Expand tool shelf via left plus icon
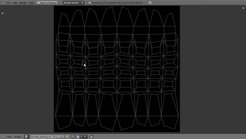246x139 pixels. 3,13
